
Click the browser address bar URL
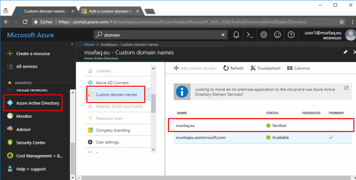tap(182, 22)
